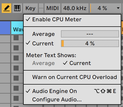Toggle the Key map mode button
The height and width of the screenshot is (107, 123).
pyautogui.click(x=30, y=8)
